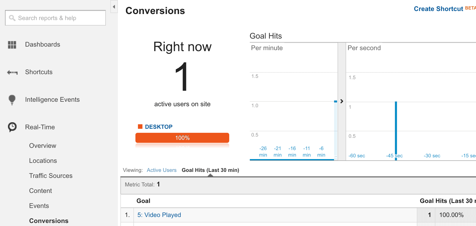The height and width of the screenshot is (226, 476).
Task: Open the Traffic Sources report
Action: 51,176
